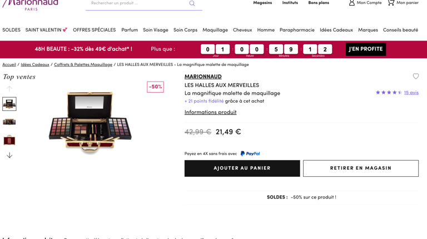Click the Marionnaud Paris logo
This screenshot has width=427, height=239.
[30, 4]
